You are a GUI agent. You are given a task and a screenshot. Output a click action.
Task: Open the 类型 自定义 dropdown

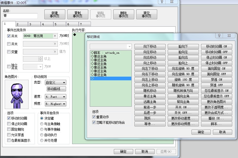point(55,82)
